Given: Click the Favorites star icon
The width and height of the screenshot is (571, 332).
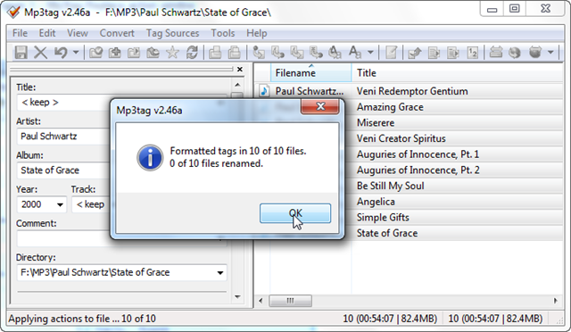Looking at the screenshot, I should click(172, 53).
